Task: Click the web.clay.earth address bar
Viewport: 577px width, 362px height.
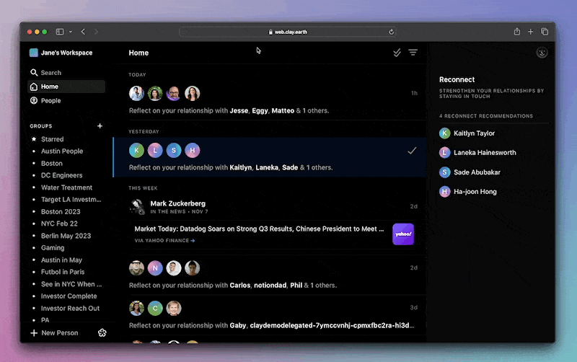Action: point(288,32)
